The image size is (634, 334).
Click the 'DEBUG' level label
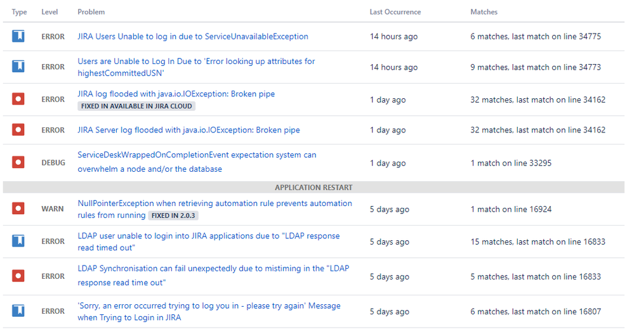click(x=53, y=163)
